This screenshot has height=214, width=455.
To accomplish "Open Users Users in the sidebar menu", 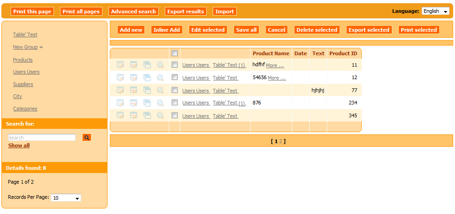I will tap(26, 72).
